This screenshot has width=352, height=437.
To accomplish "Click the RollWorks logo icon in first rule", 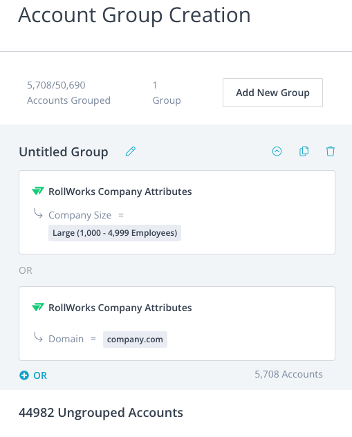I will tap(38, 191).
